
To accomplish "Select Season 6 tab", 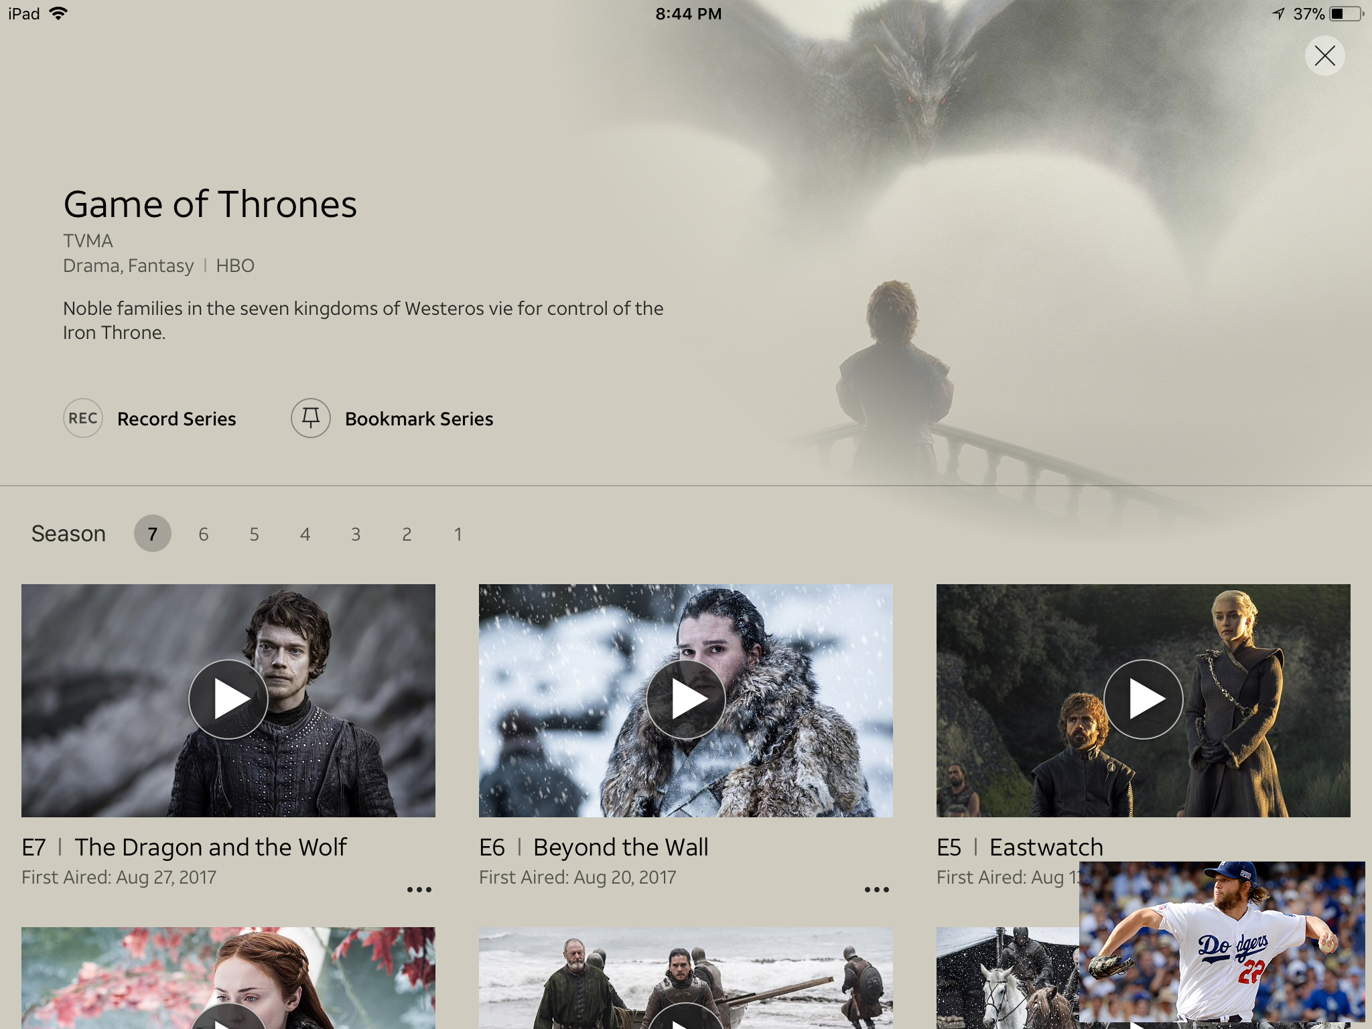I will point(204,534).
